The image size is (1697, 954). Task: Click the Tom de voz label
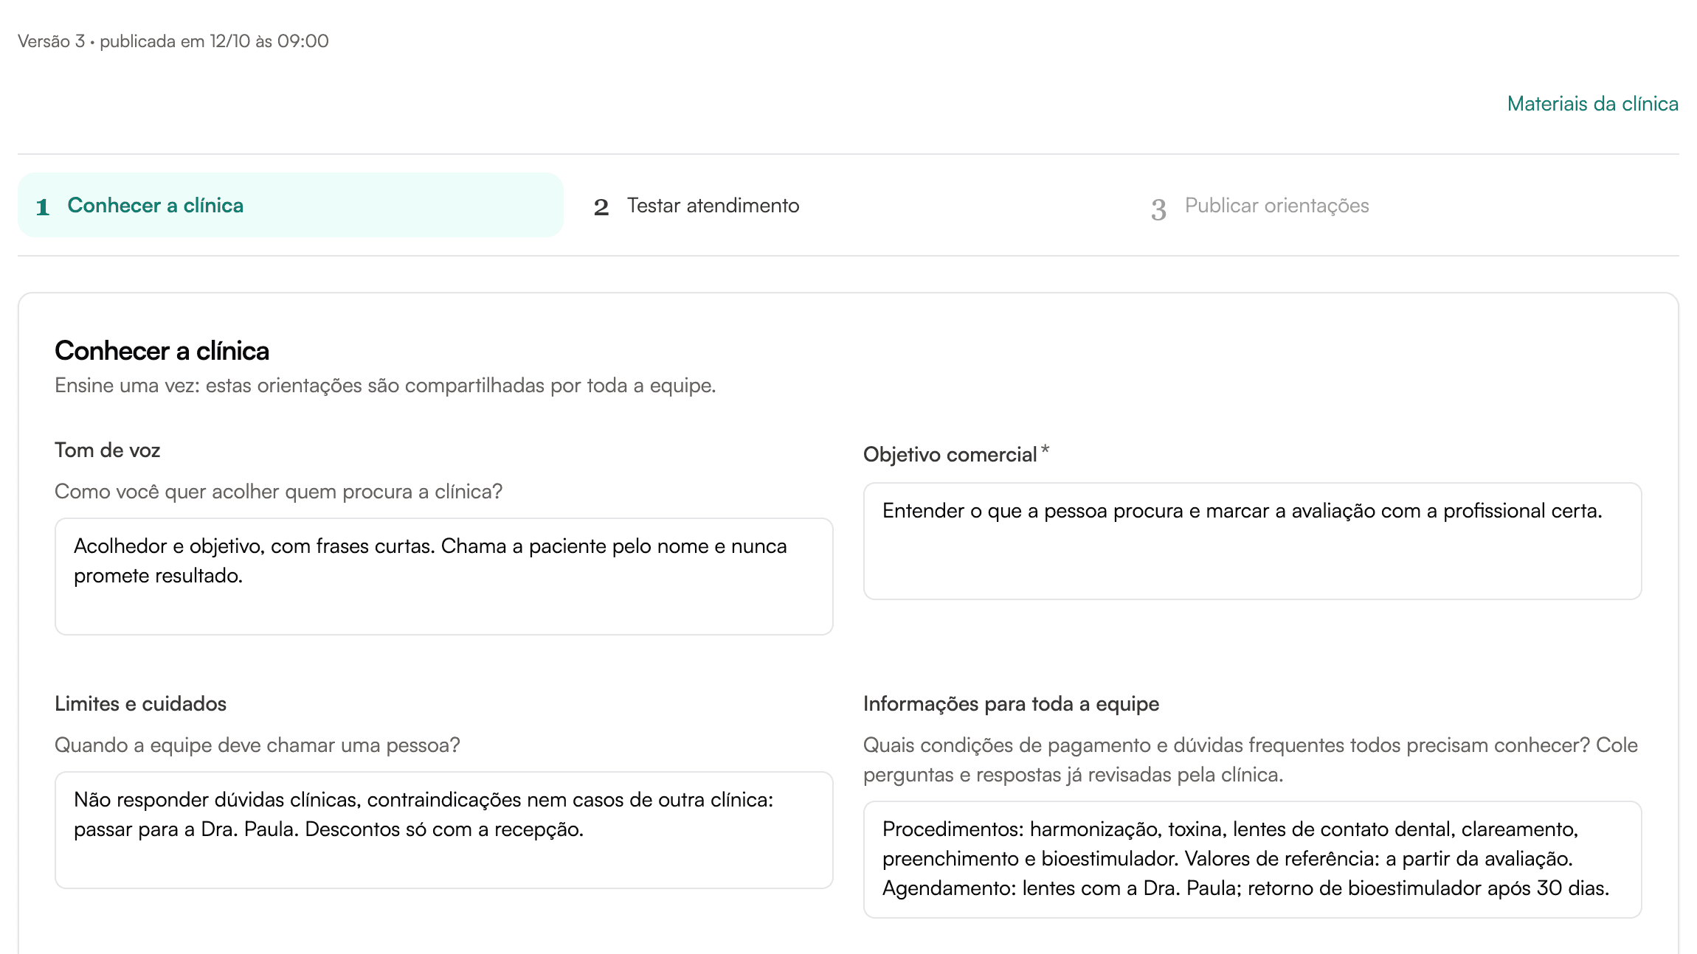(108, 450)
